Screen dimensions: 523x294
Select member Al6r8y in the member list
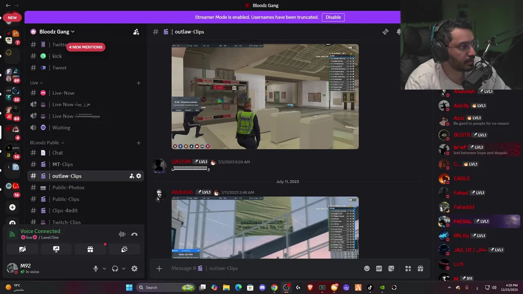pyautogui.click(x=478, y=106)
